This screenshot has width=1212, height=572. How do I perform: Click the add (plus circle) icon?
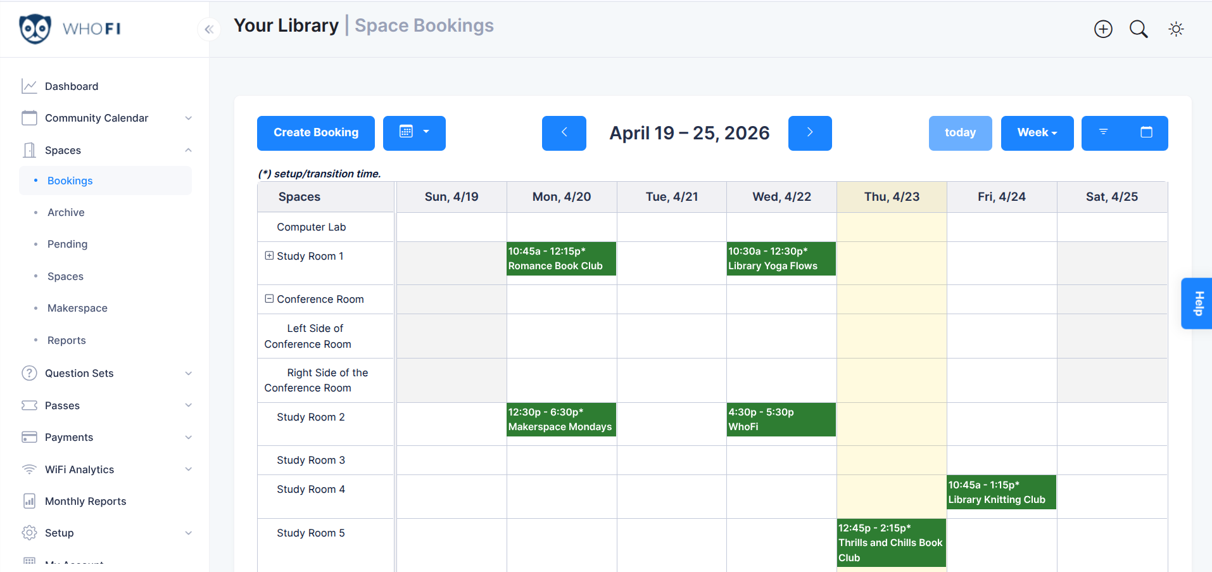click(x=1103, y=29)
